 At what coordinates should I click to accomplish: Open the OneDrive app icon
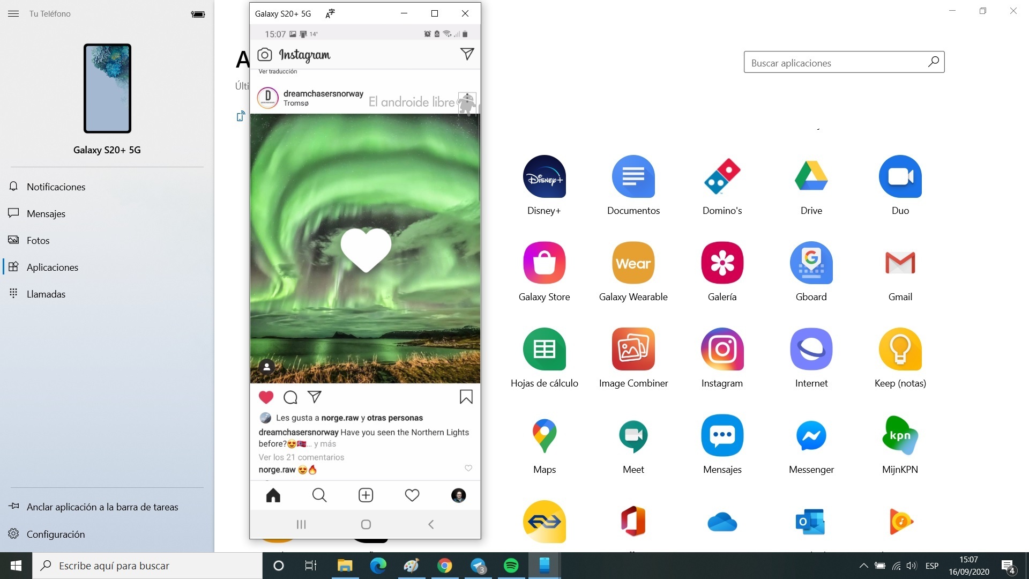[x=722, y=521]
